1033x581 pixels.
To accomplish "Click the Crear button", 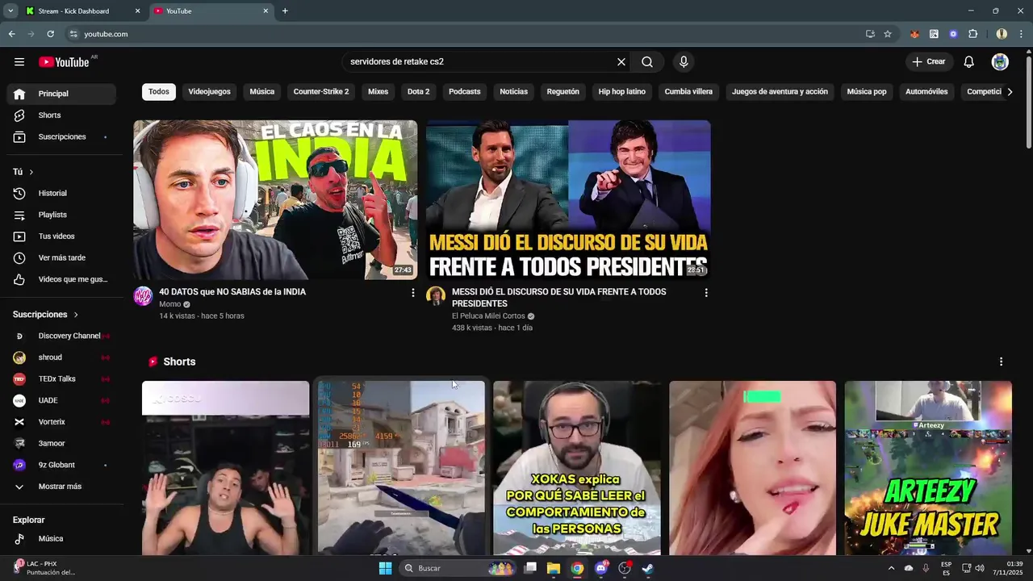I will tap(929, 62).
